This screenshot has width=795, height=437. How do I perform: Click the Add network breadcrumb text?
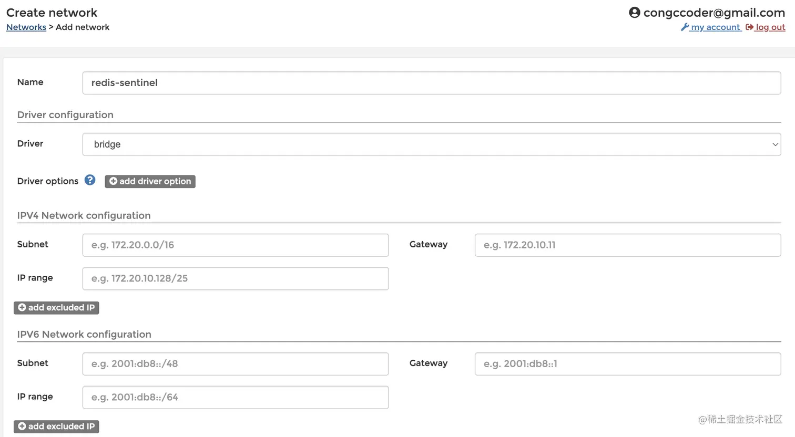(83, 27)
